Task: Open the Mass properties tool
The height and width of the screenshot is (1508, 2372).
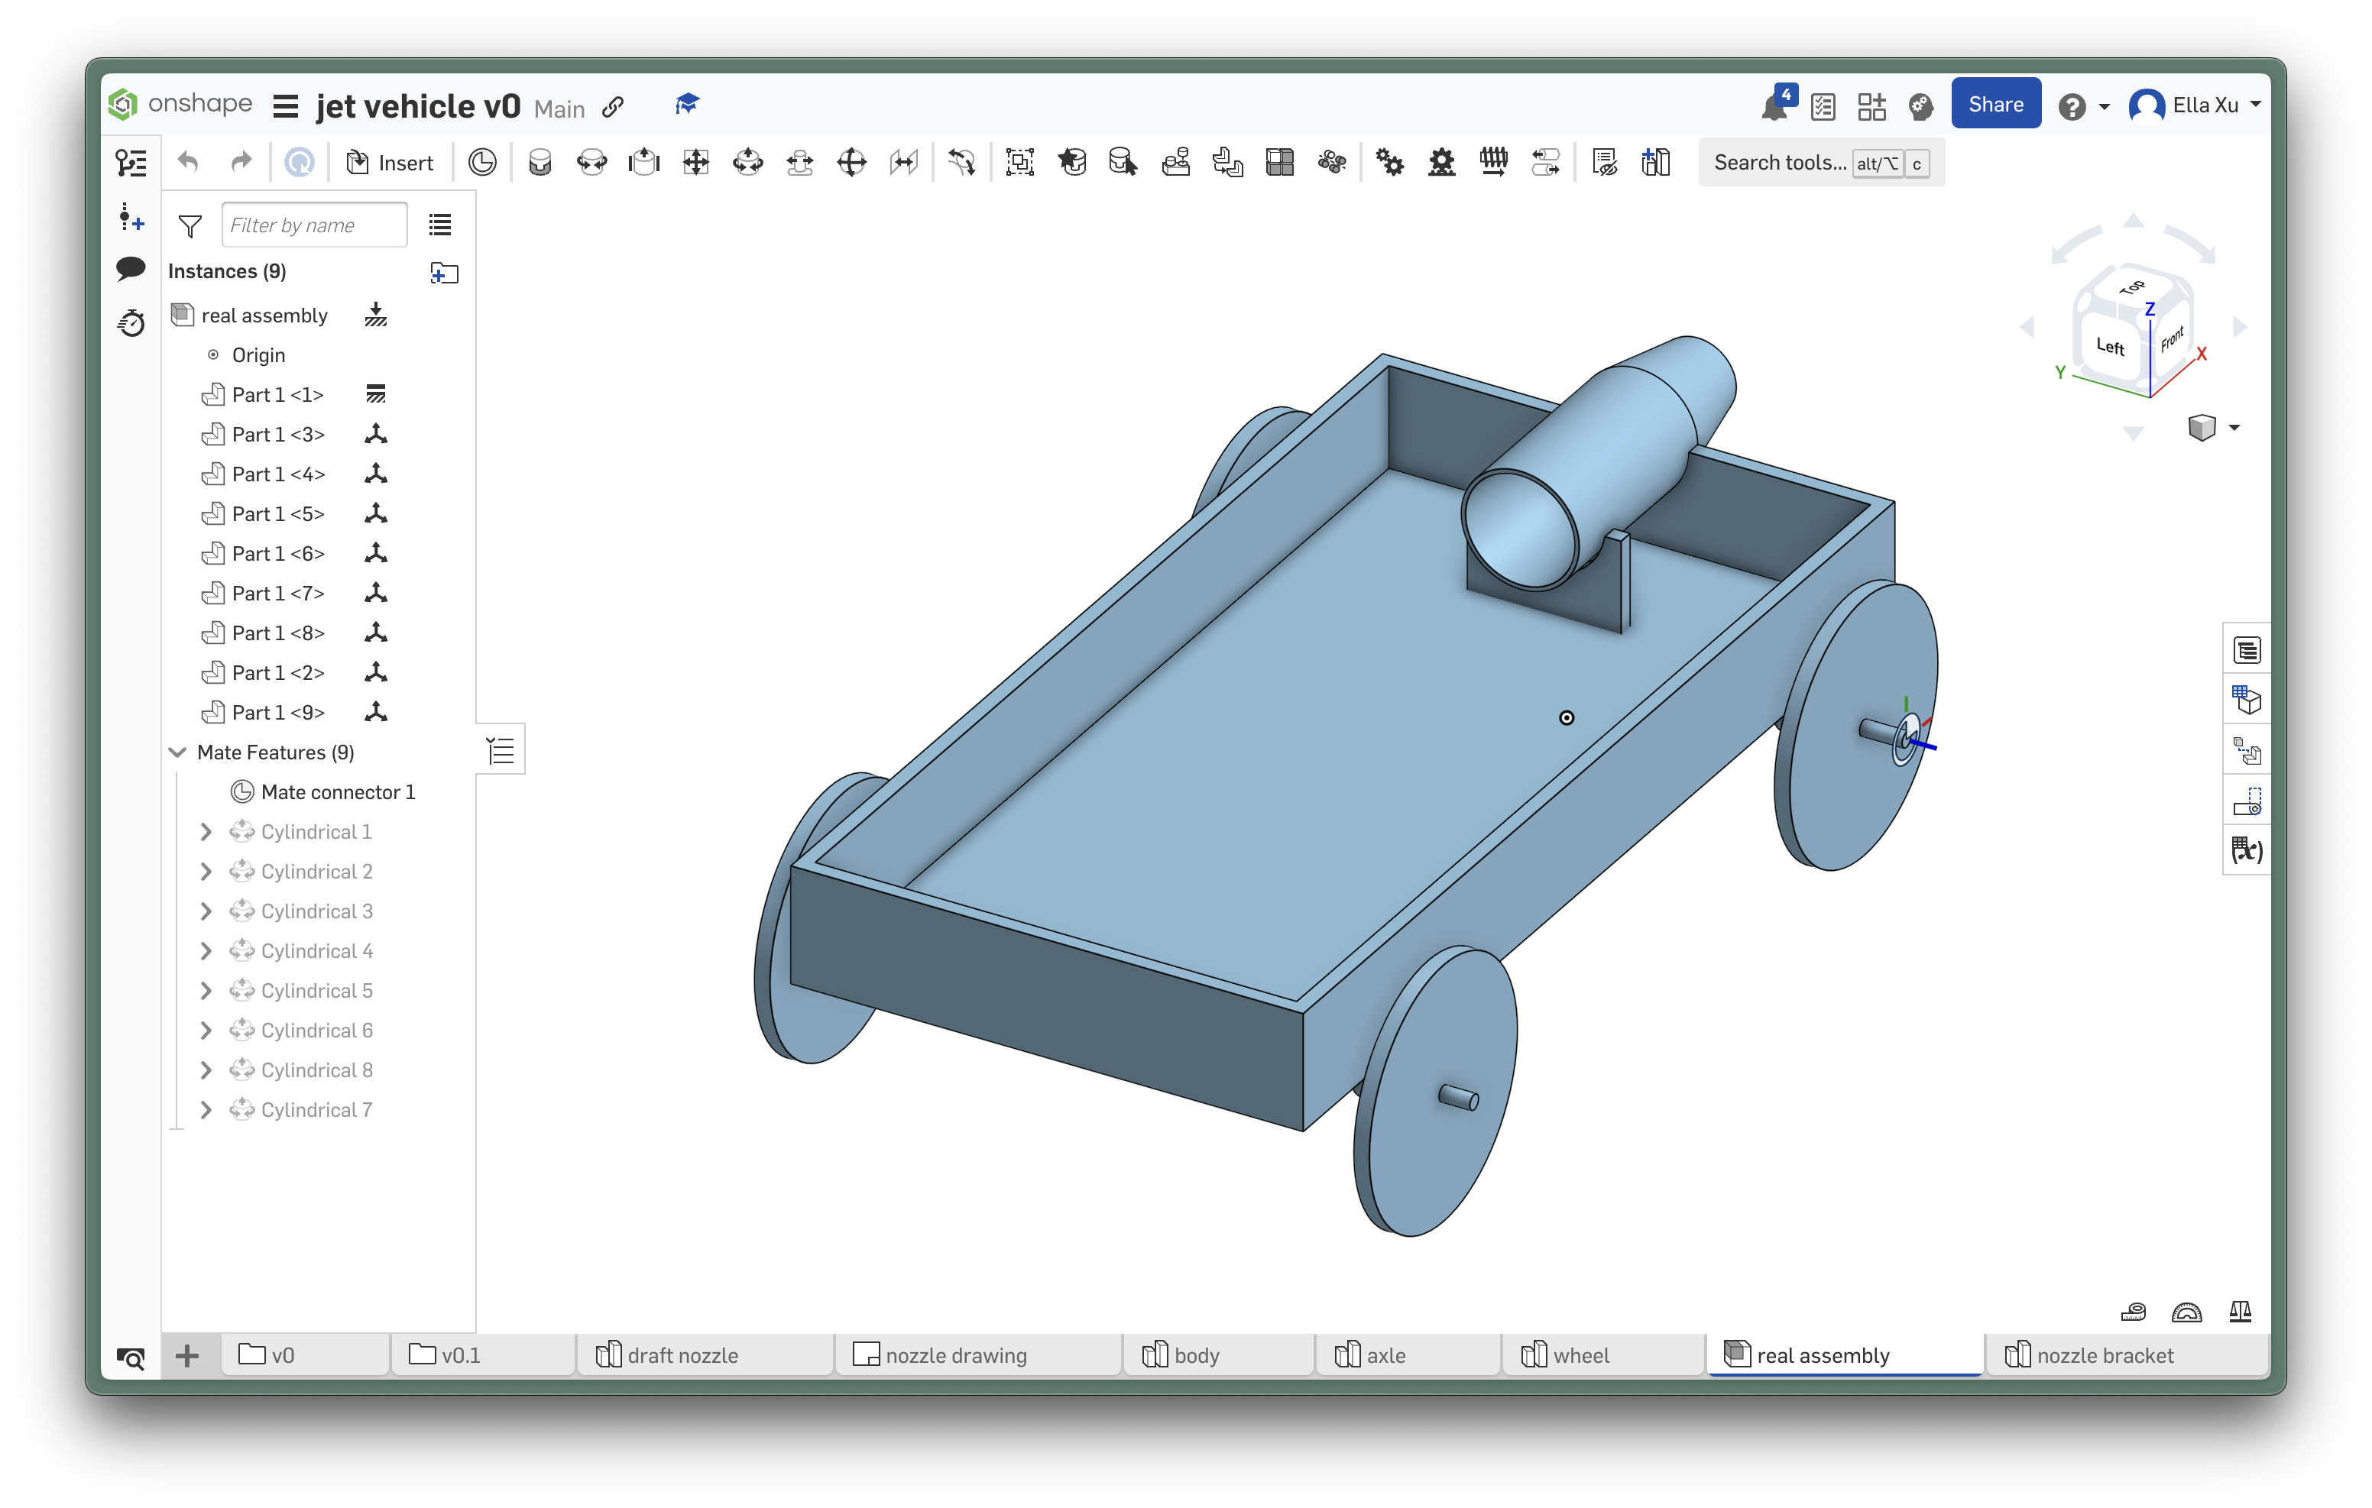Action: click(x=2240, y=1311)
